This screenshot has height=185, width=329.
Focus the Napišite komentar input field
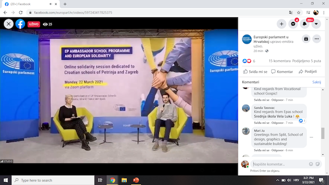[x=280, y=164]
